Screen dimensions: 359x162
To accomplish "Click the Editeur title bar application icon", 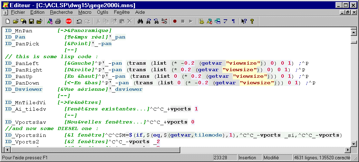I will [x=5, y=5].
